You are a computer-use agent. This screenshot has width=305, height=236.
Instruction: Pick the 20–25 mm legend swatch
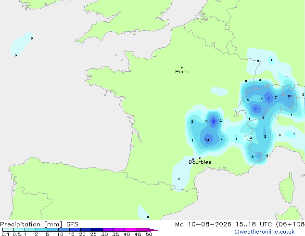86,230
